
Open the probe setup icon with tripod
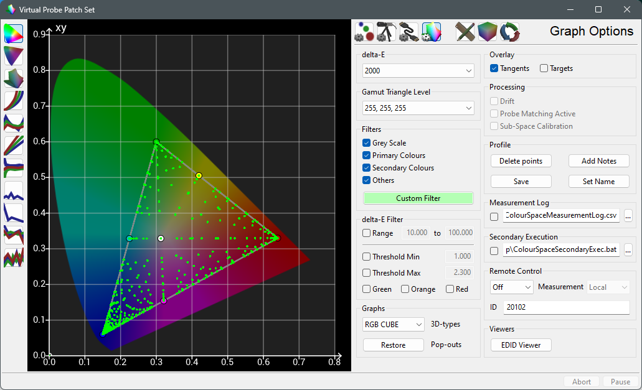pos(386,31)
